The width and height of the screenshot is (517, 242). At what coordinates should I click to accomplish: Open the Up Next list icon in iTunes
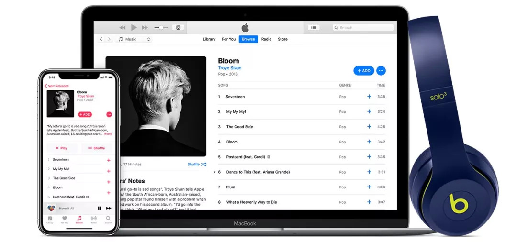click(x=314, y=28)
